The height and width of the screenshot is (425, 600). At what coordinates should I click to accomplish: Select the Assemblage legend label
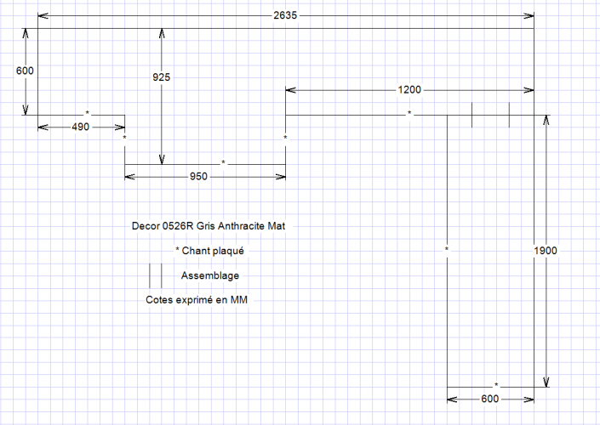pos(210,275)
